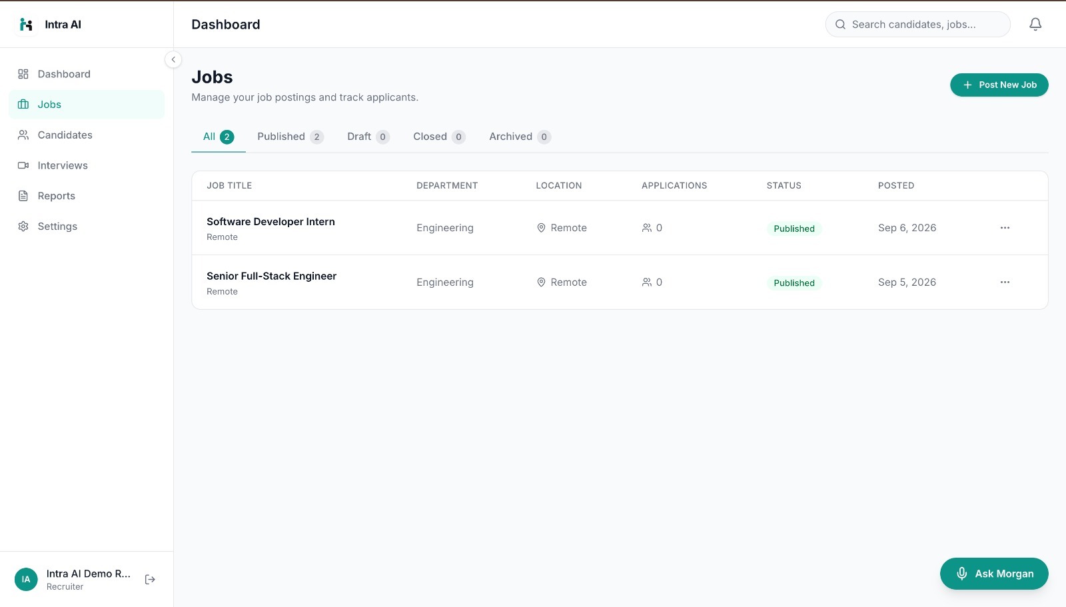
Task: Open Software Developer Intern job title
Action: [x=270, y=222]
